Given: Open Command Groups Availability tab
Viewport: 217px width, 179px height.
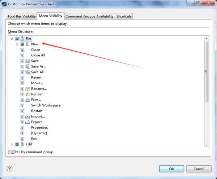Looking at the screenshot, I should pos(89,16).
